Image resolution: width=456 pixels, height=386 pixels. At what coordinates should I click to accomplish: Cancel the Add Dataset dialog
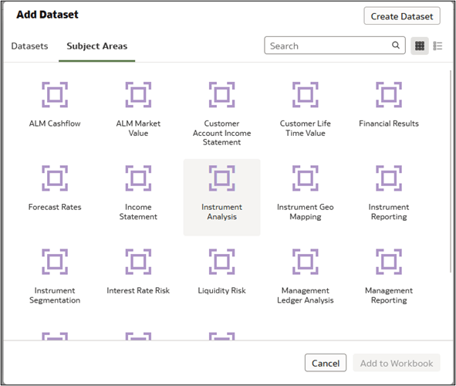[x=326, y=363]
